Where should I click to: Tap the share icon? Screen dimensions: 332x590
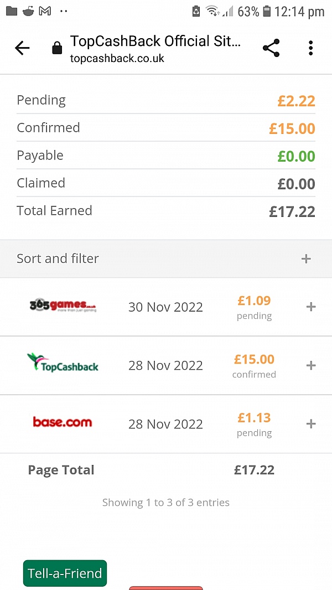pos(271,48)
